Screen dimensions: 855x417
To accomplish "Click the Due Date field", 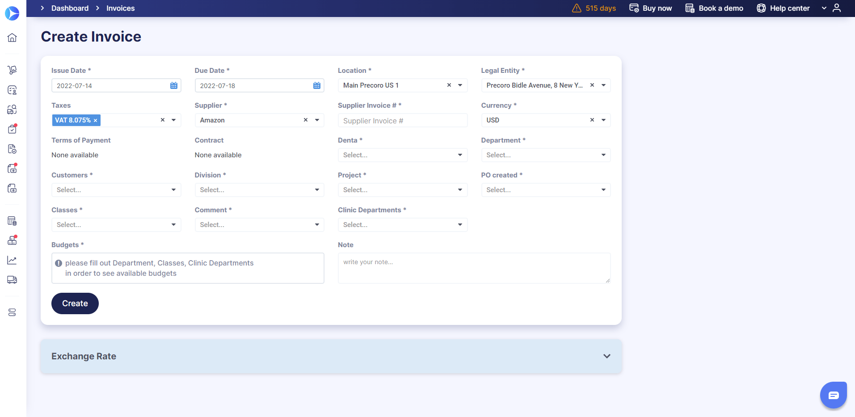I will [259, 85].
